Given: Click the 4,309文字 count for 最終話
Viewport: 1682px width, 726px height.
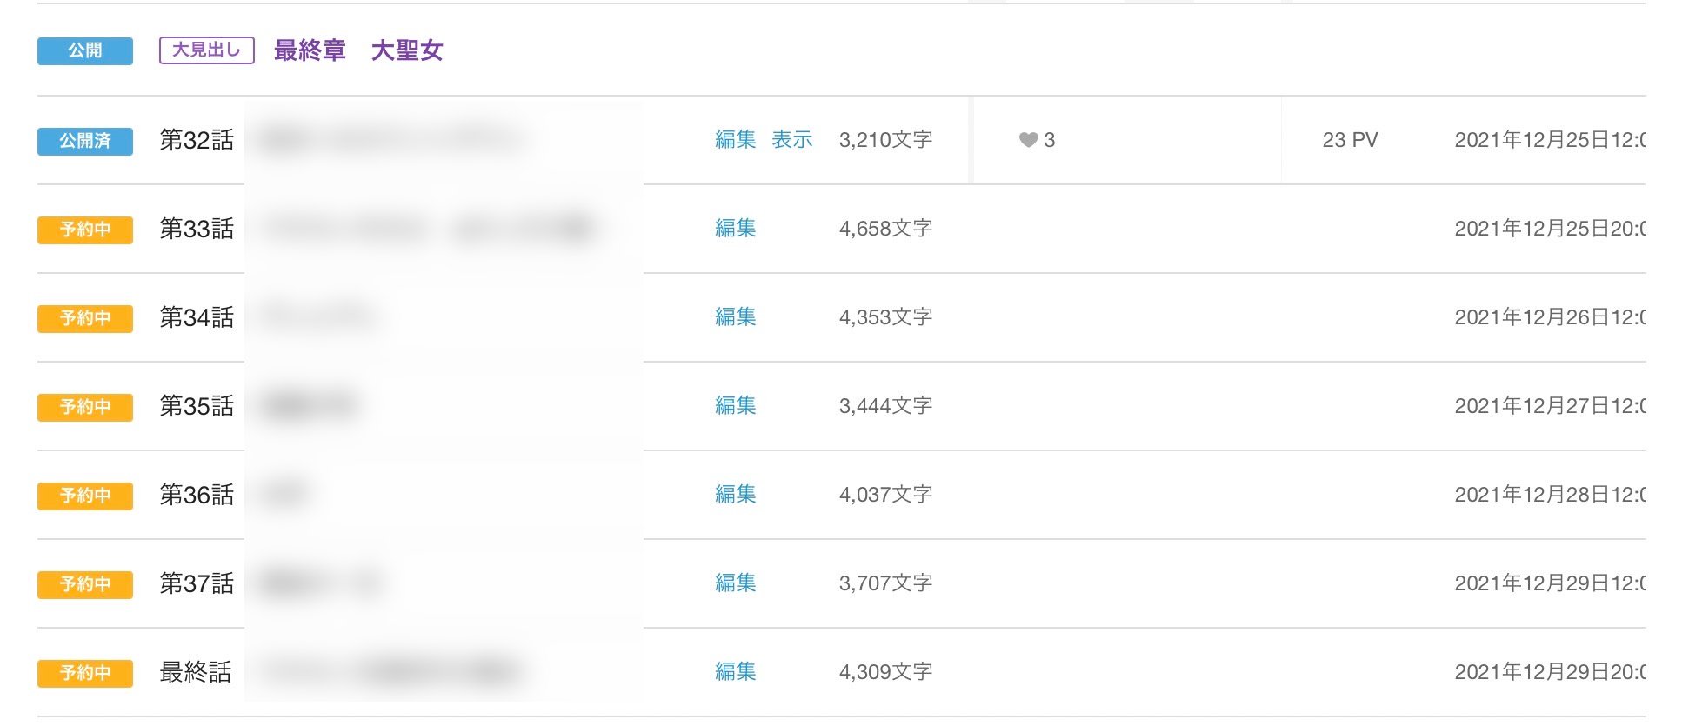Looking at the screenshot, I should (885, 672).
